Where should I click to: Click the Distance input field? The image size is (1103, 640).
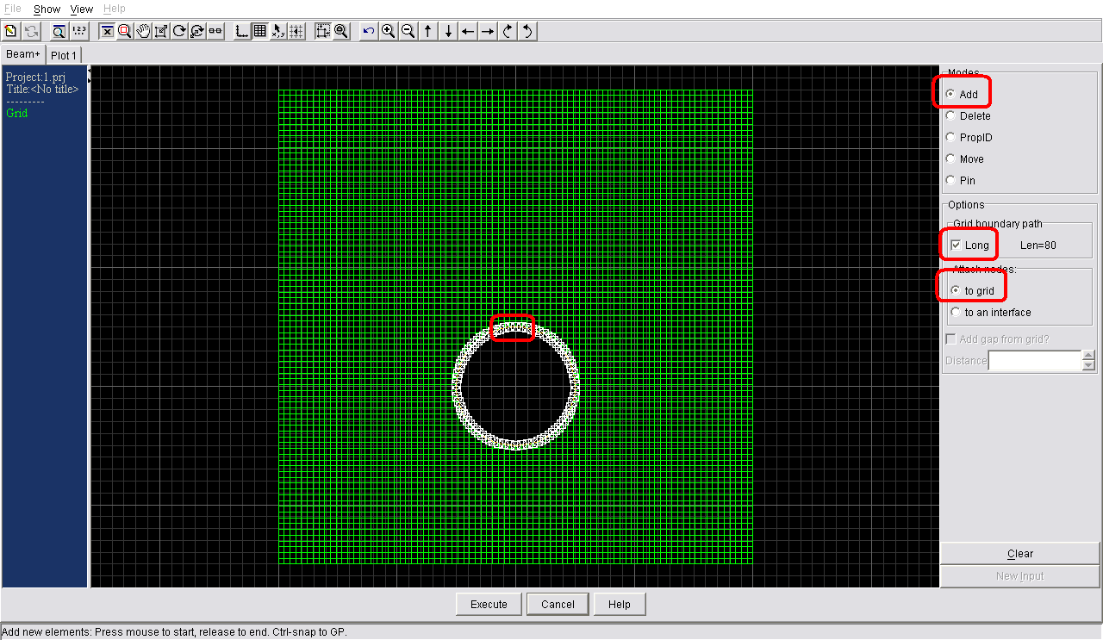click(1034, 361)
